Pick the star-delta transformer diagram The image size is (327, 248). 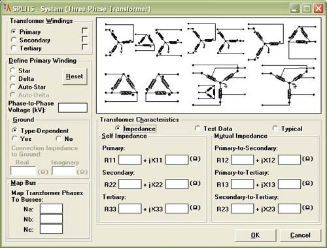tap(282, 42)
